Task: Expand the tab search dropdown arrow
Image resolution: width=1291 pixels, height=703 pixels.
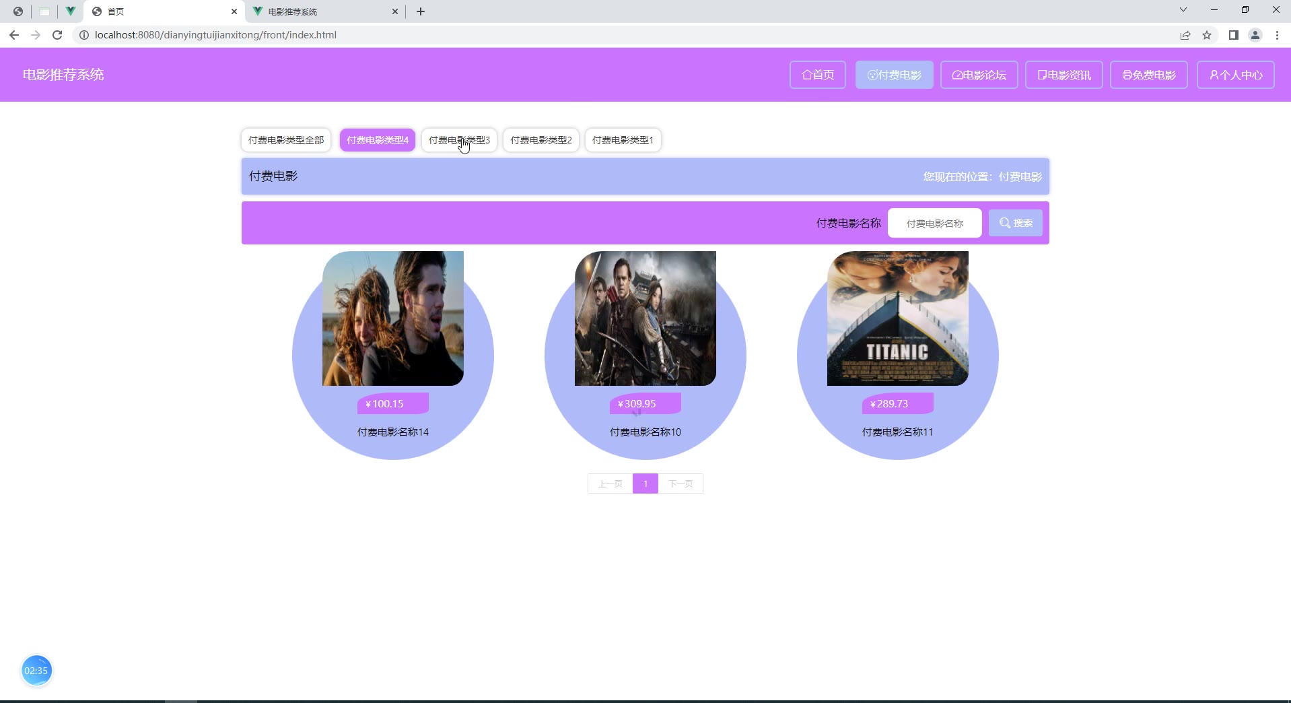Action: point(1183,10)
